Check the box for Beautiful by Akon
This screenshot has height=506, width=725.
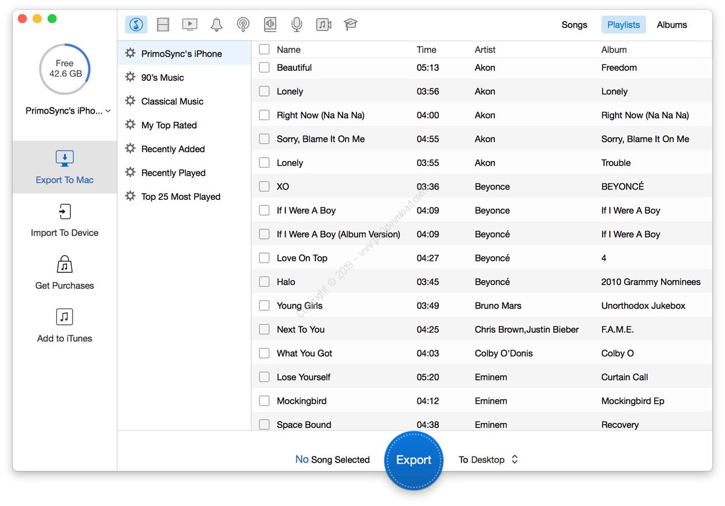(x=264, y=68)
